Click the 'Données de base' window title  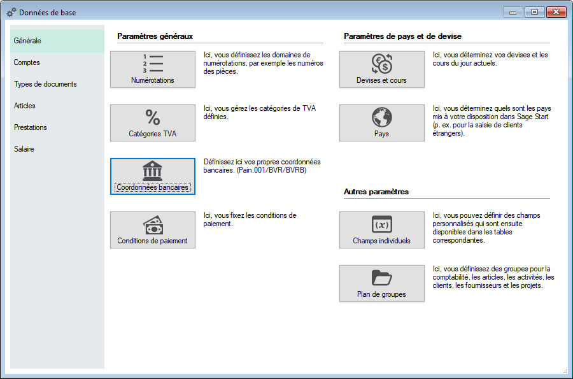[x=48, y=13]
